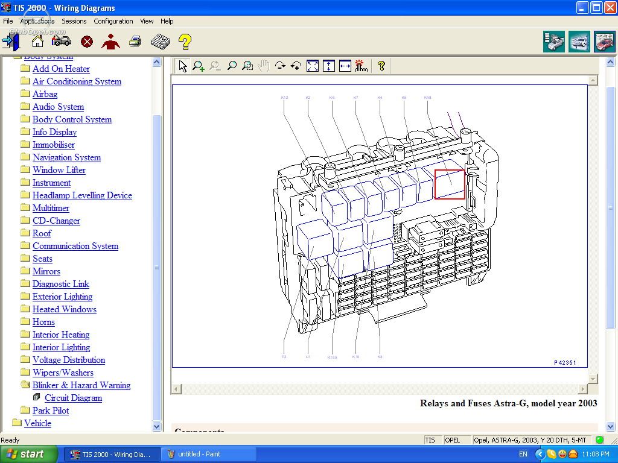
Task: Click the zoom out magnifier tool
Action: [215, 66]
